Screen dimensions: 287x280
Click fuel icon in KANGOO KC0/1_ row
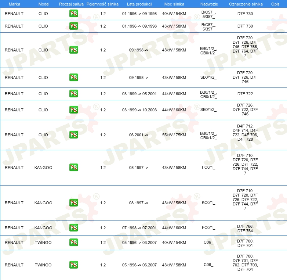pos(73,203)
